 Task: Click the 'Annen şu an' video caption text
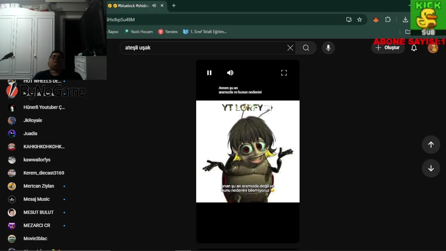coord(240,90)
